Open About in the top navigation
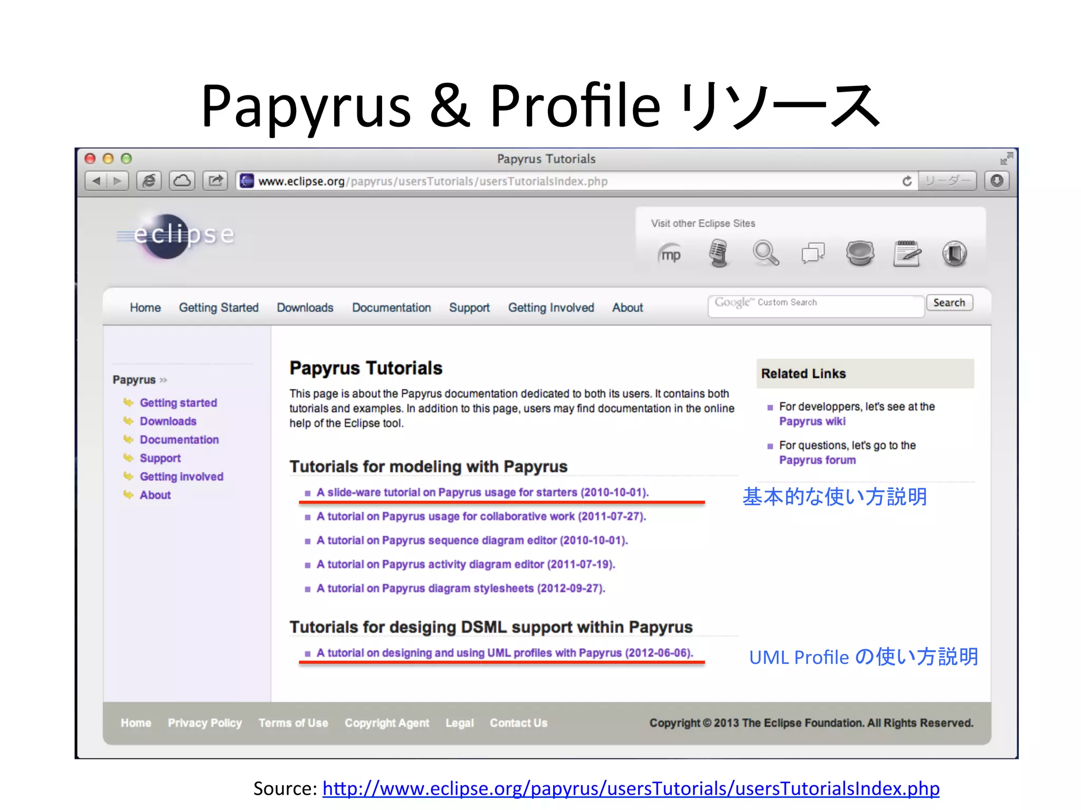 tap(628, 307)
